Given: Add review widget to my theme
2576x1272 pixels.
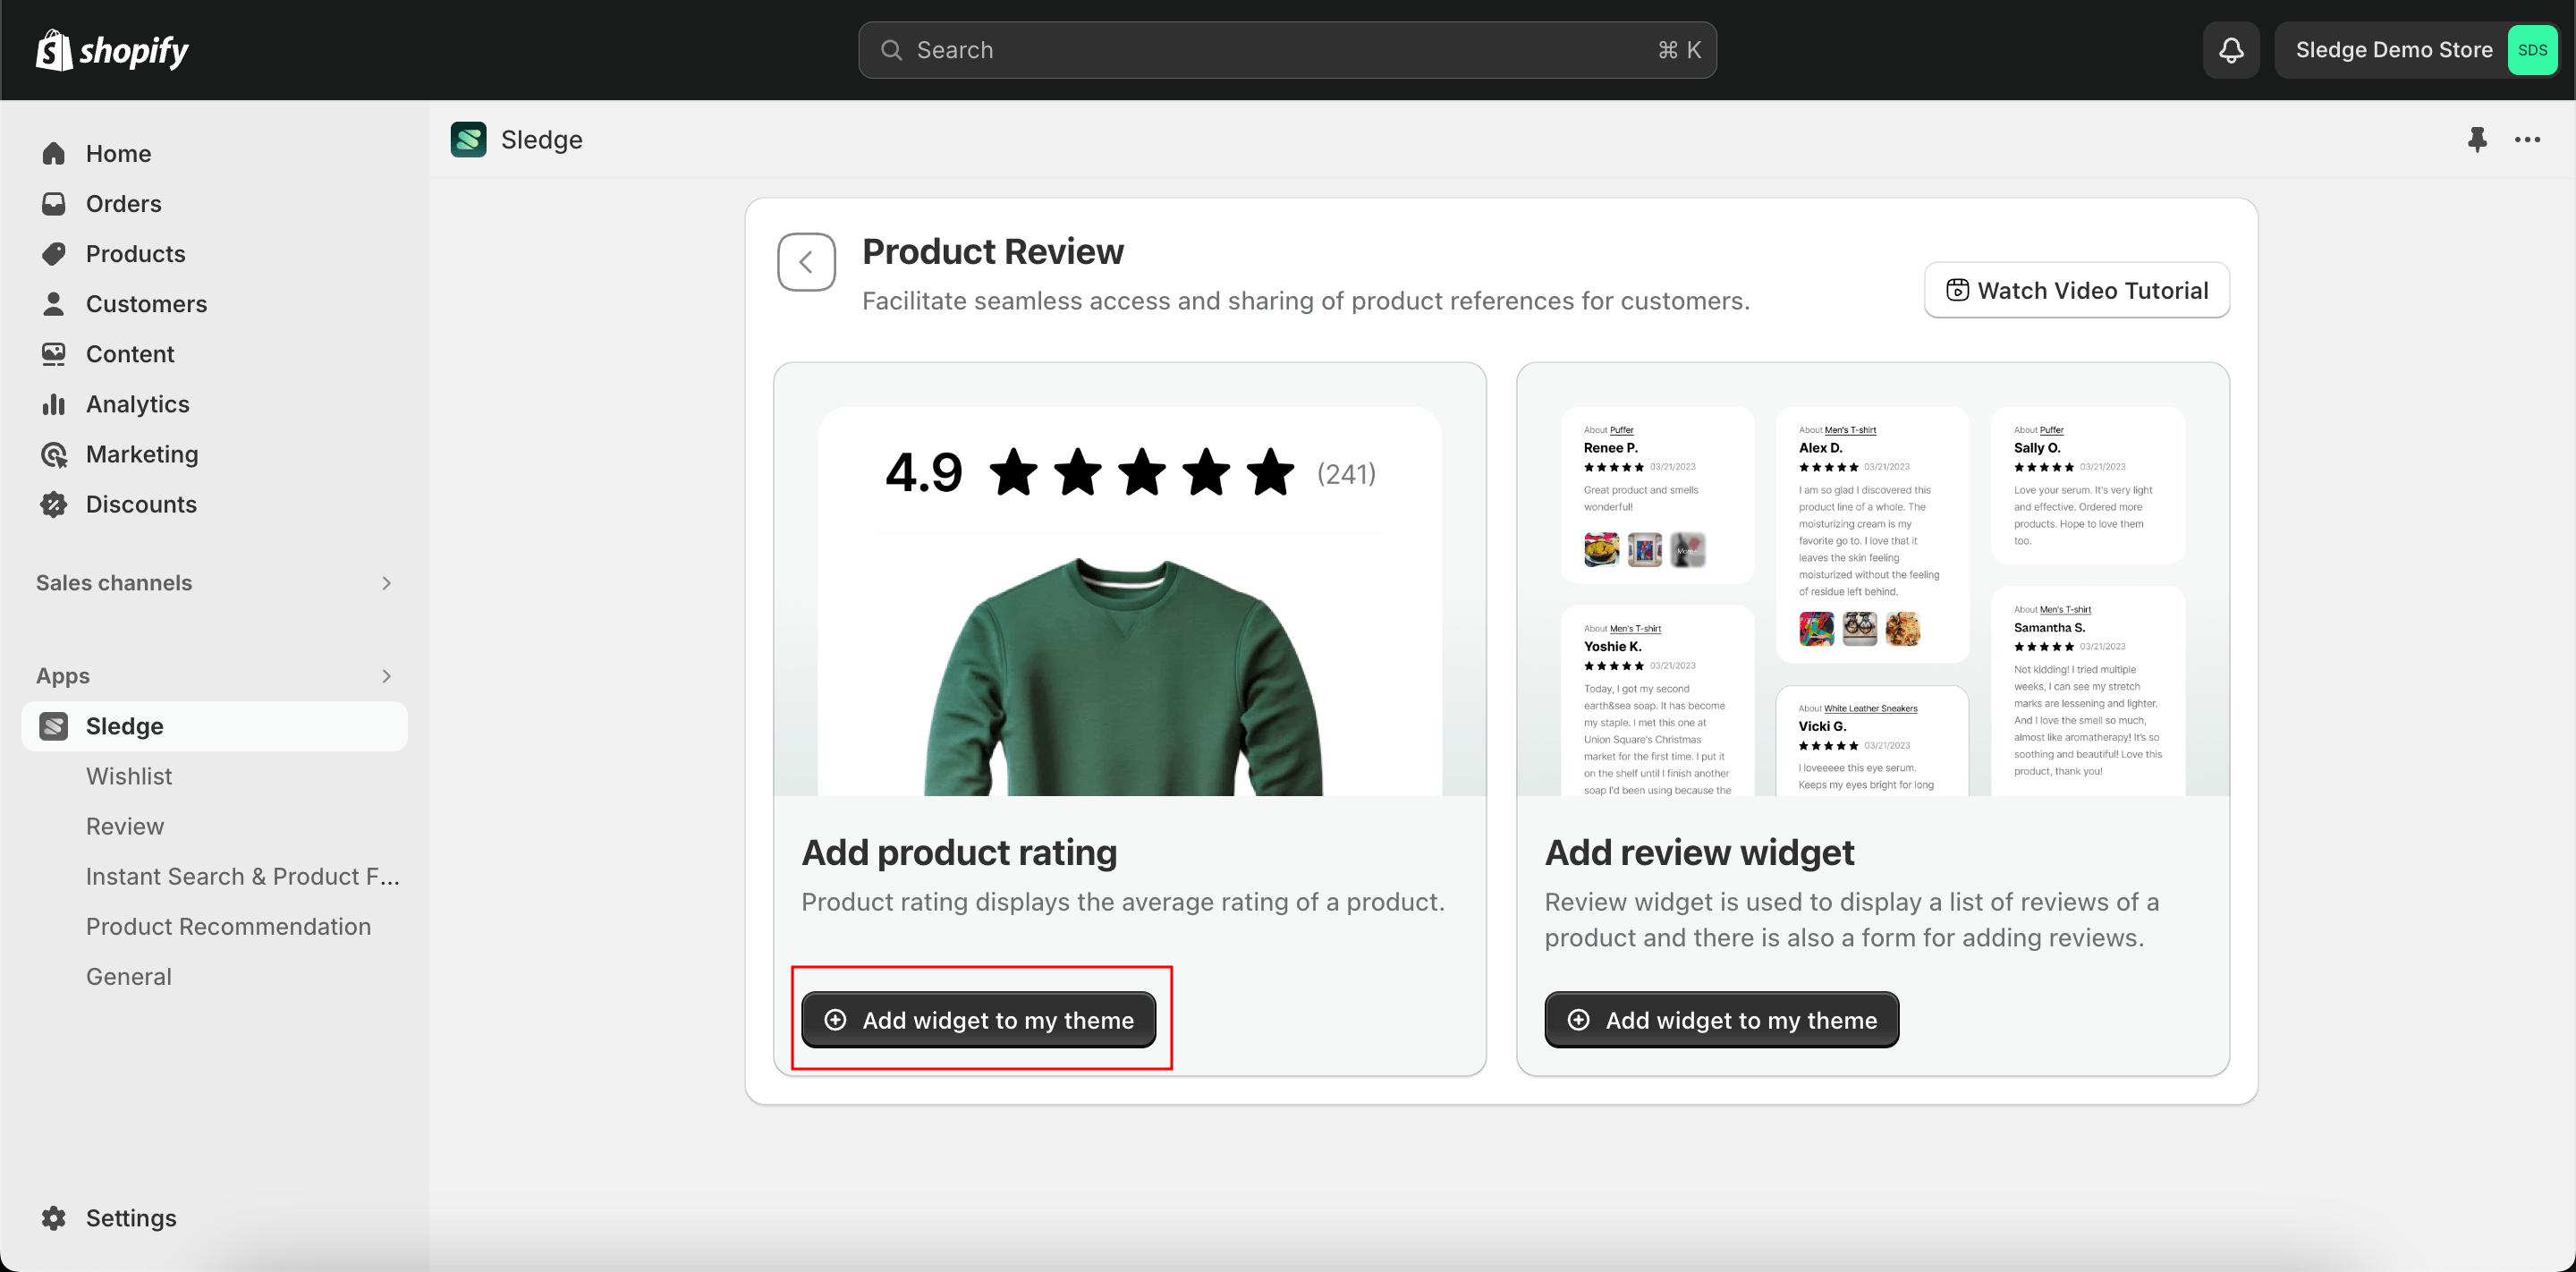Looking at the screenshot, I should tap(1721, 1020).
